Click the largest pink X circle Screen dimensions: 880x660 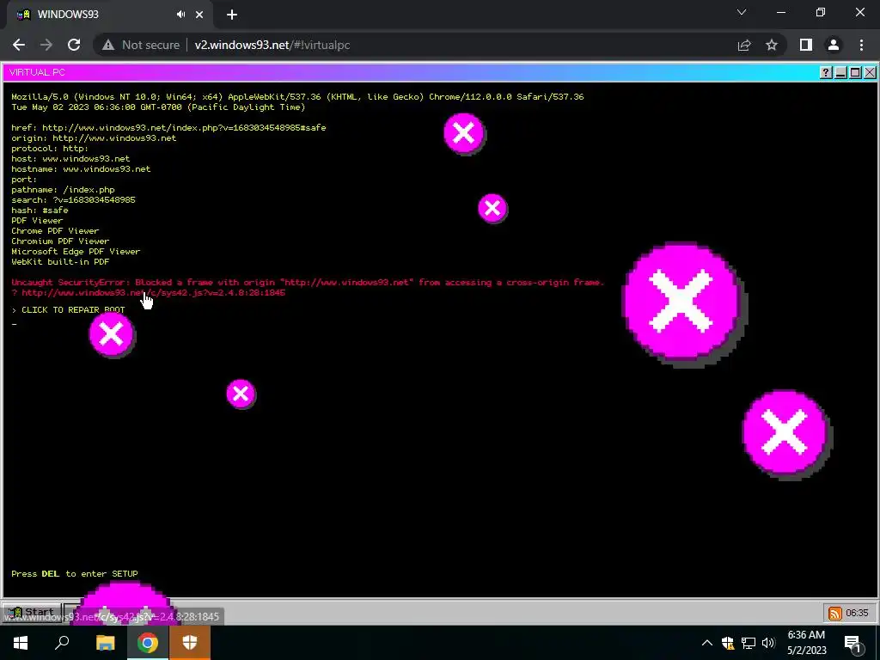point(681,302)
